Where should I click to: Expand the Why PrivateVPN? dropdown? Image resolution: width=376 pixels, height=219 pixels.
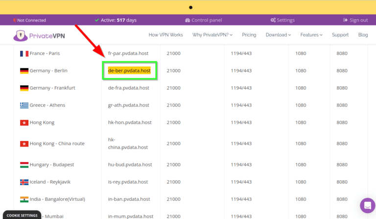(212, 35)
